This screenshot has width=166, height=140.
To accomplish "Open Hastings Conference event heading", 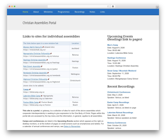I will [117, 58].
